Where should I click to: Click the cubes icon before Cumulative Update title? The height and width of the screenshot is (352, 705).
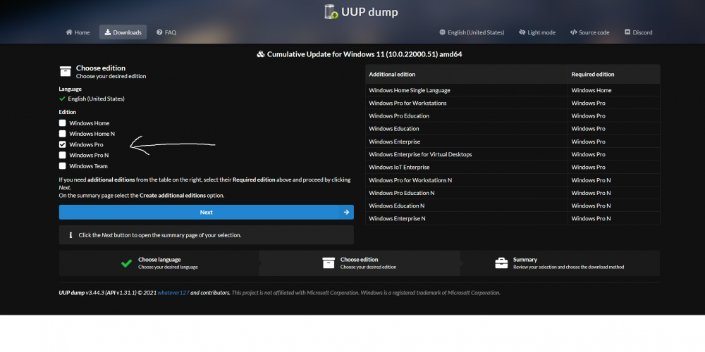click(261, 54)
